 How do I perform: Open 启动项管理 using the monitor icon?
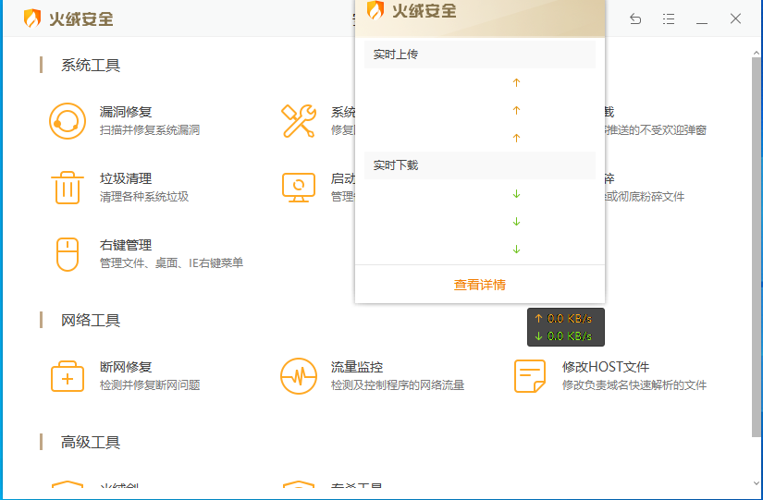[x=299, y=188]
